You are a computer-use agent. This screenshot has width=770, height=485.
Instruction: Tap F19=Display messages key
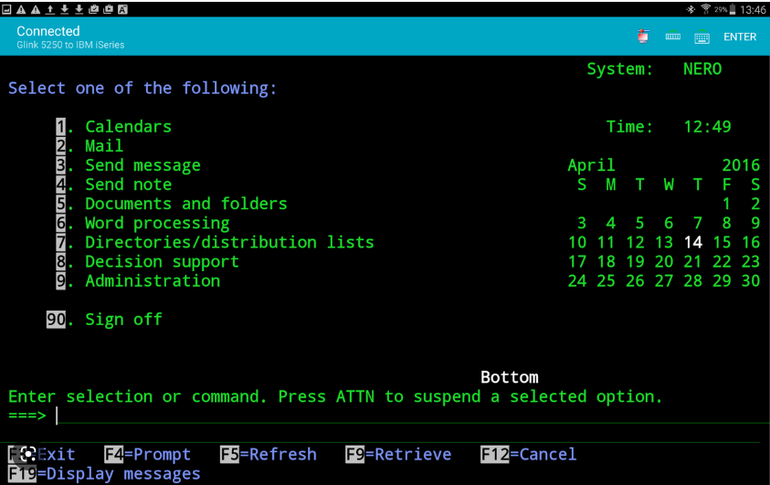[104, 474]
